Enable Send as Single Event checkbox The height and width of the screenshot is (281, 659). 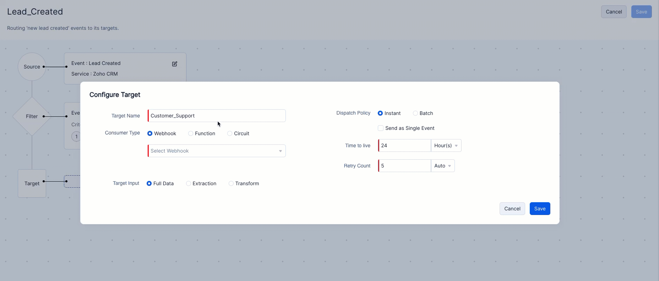point(381,128)
